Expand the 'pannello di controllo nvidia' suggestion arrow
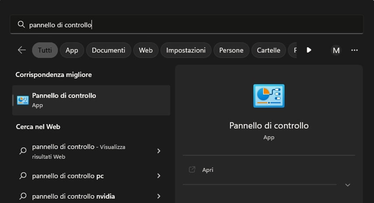The height and width of the screenshot is (203, 374). [158, 196]
